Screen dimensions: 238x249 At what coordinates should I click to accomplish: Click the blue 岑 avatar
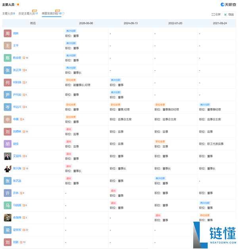(8, 107)
